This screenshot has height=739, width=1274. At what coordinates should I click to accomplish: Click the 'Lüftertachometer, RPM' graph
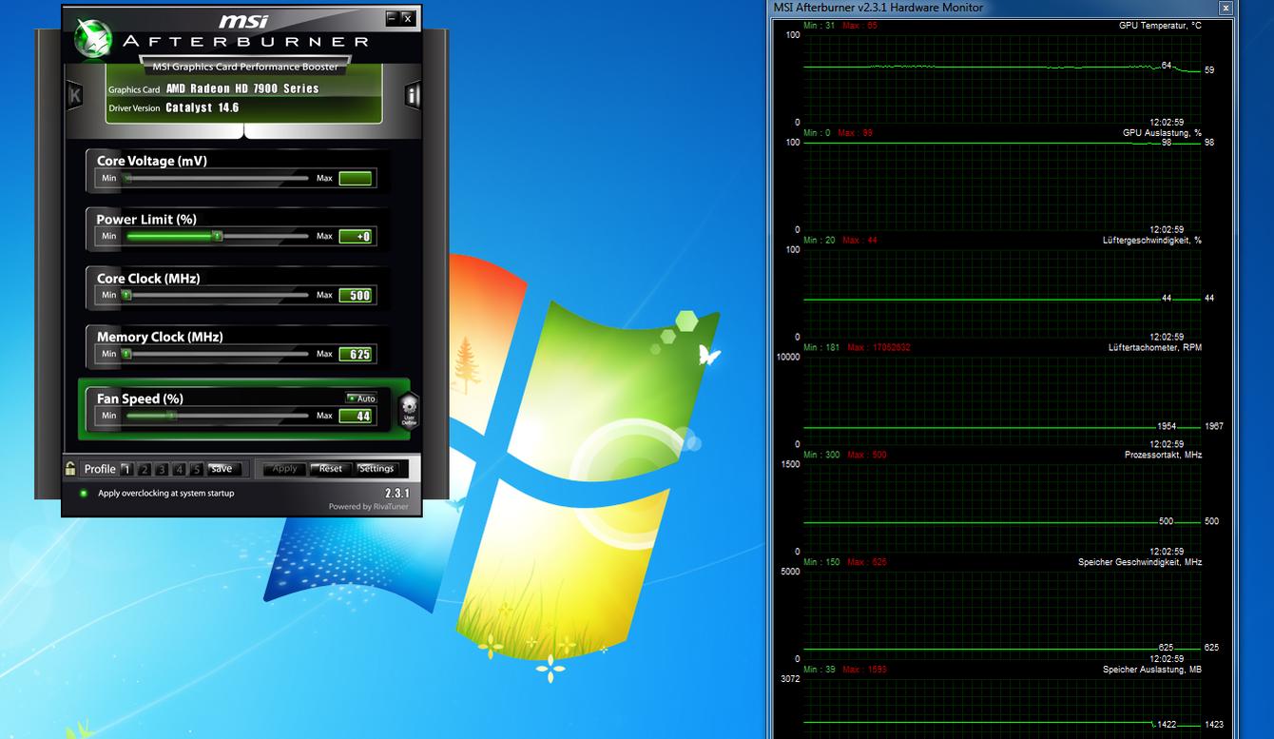(1003, 400)
